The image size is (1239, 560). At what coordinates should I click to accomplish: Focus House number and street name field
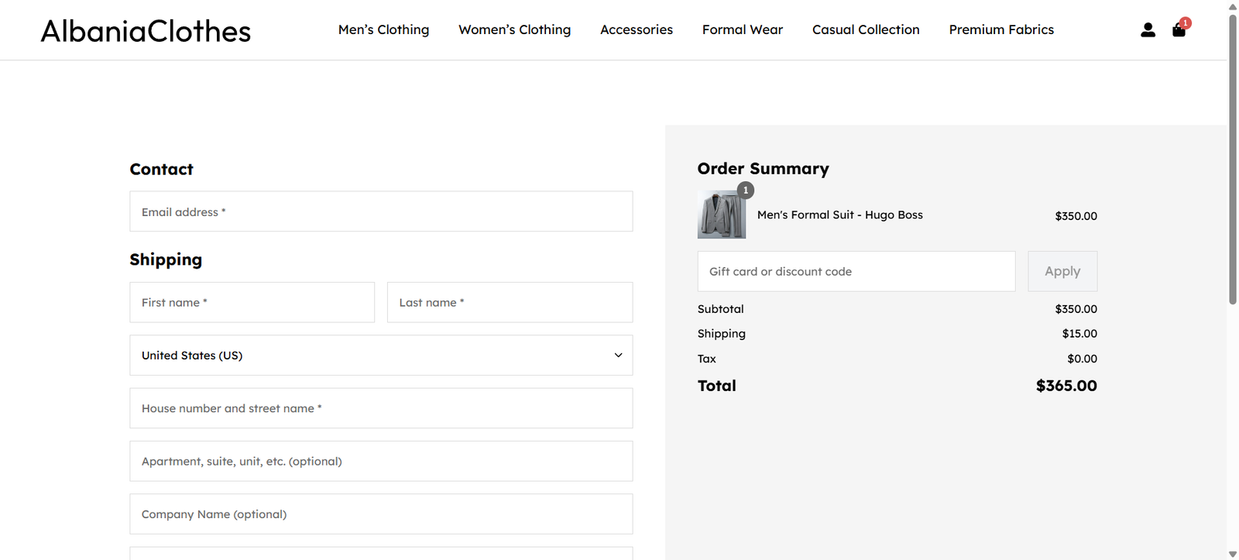point(380,408)
